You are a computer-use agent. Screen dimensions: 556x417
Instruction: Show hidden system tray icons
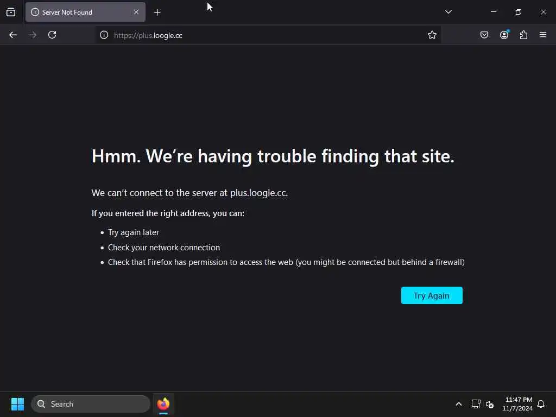click(458, 404)
